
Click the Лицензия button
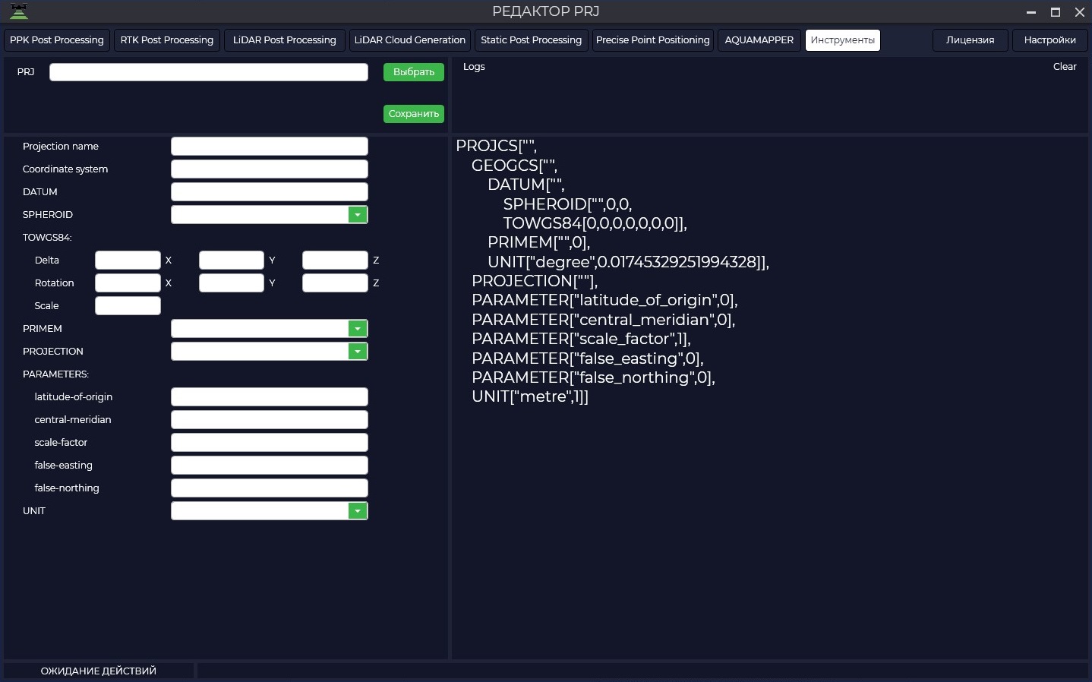click(x=970, y=40)
